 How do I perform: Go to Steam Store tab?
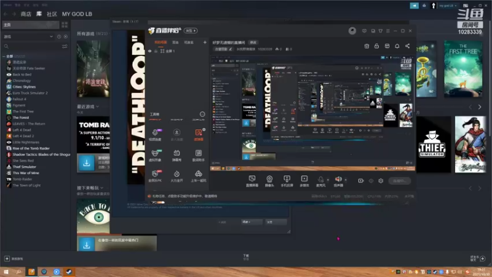pyautogui.click(x=26, y=14)
